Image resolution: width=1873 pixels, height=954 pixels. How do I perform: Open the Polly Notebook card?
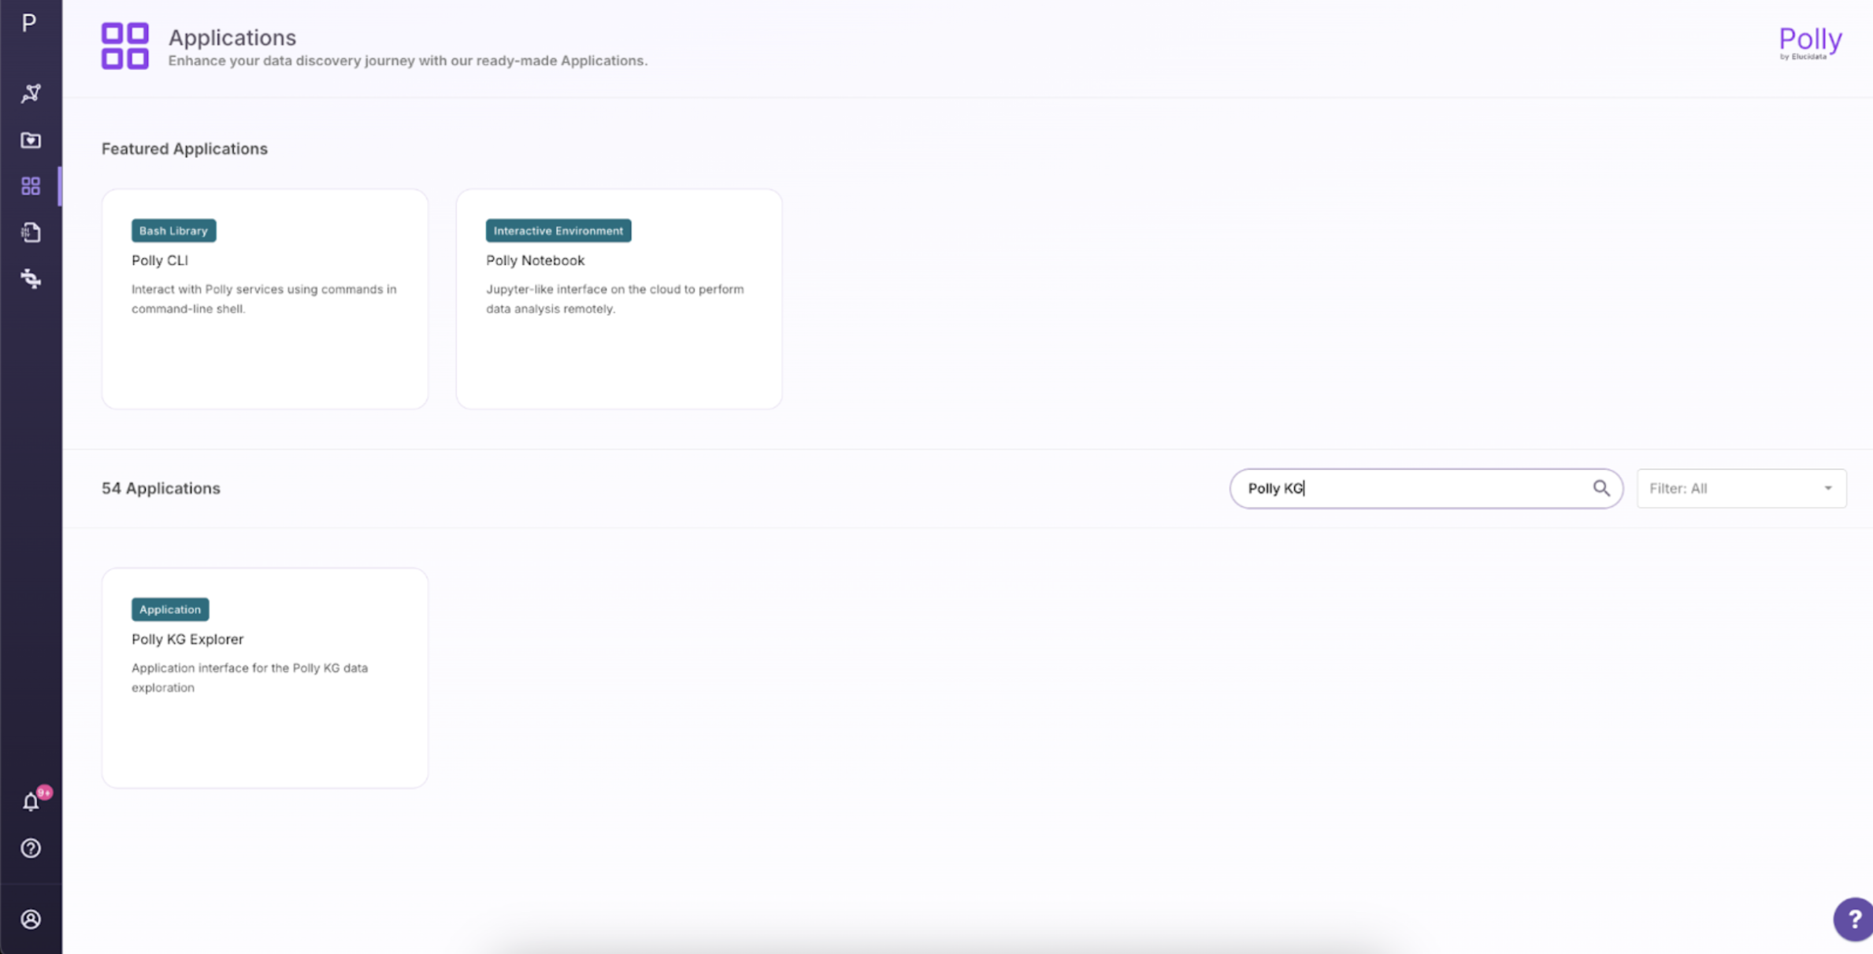618,298
